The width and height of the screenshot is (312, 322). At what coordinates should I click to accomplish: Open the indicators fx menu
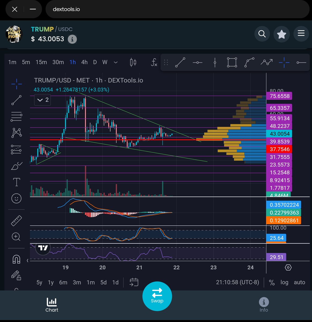[154, 63]
